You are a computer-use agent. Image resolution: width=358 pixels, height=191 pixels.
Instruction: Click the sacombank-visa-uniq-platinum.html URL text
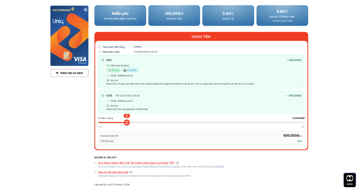(x=144, y=176)
